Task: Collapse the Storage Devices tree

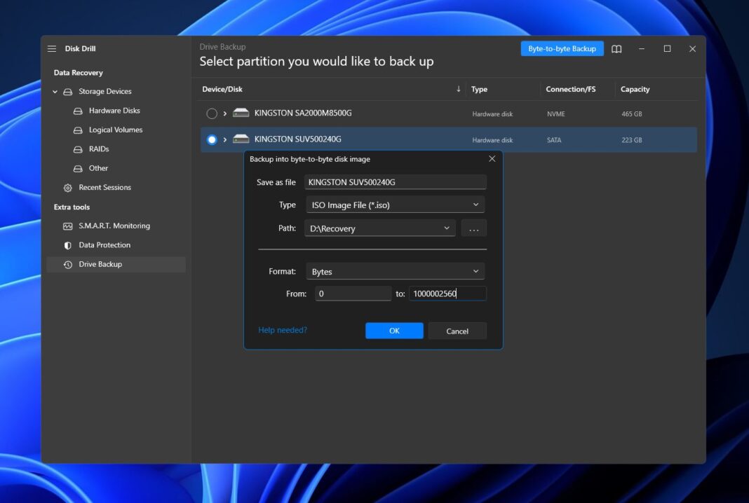Action: (55, 92)
